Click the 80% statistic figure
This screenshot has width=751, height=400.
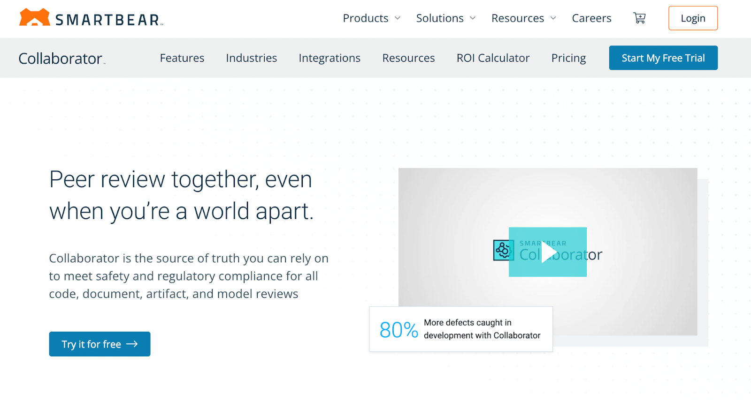(398, 330)
